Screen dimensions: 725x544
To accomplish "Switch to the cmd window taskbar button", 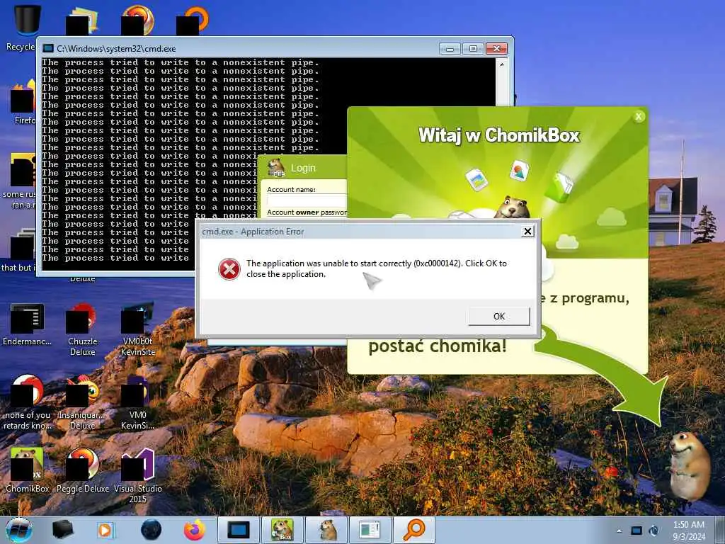I will (x=239, y=530).
